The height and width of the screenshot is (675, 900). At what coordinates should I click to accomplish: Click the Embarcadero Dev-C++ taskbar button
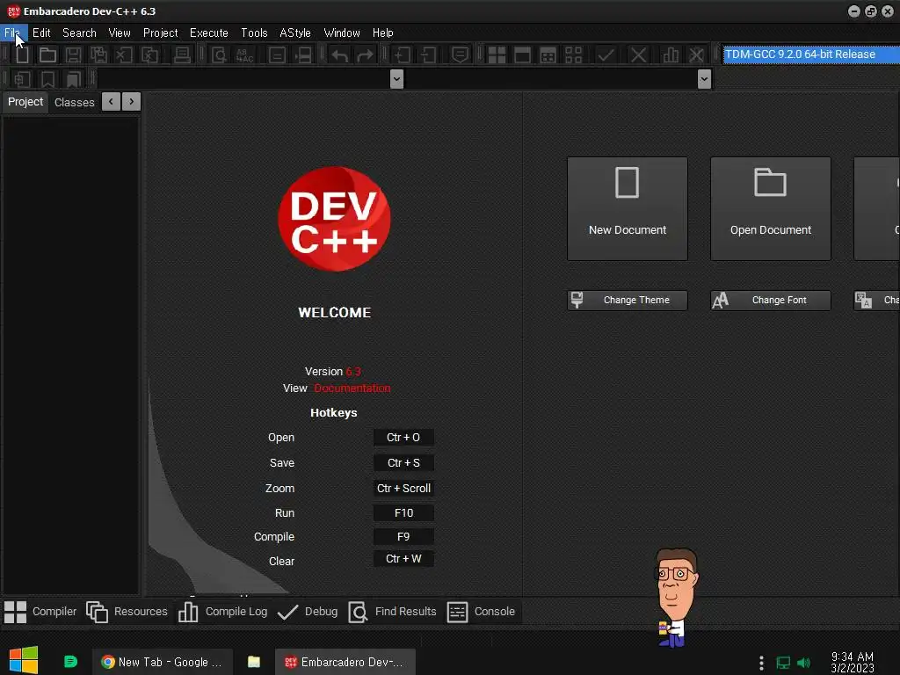click(x=345, y=662)
